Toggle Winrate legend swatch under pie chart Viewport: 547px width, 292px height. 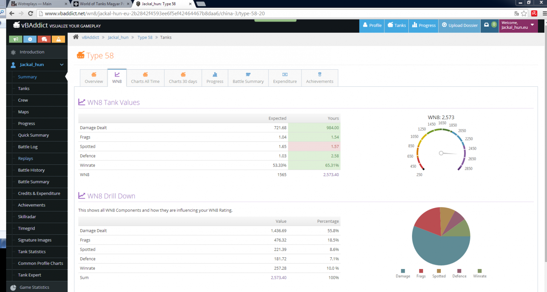480,271
